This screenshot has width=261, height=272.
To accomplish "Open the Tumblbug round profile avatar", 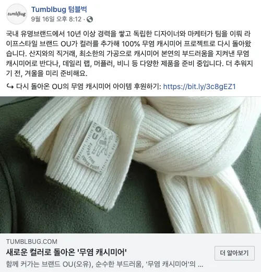I will (17, 14).
